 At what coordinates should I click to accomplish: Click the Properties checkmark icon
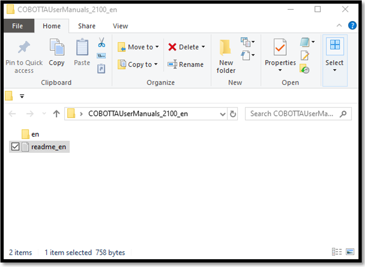pos(280,47)
